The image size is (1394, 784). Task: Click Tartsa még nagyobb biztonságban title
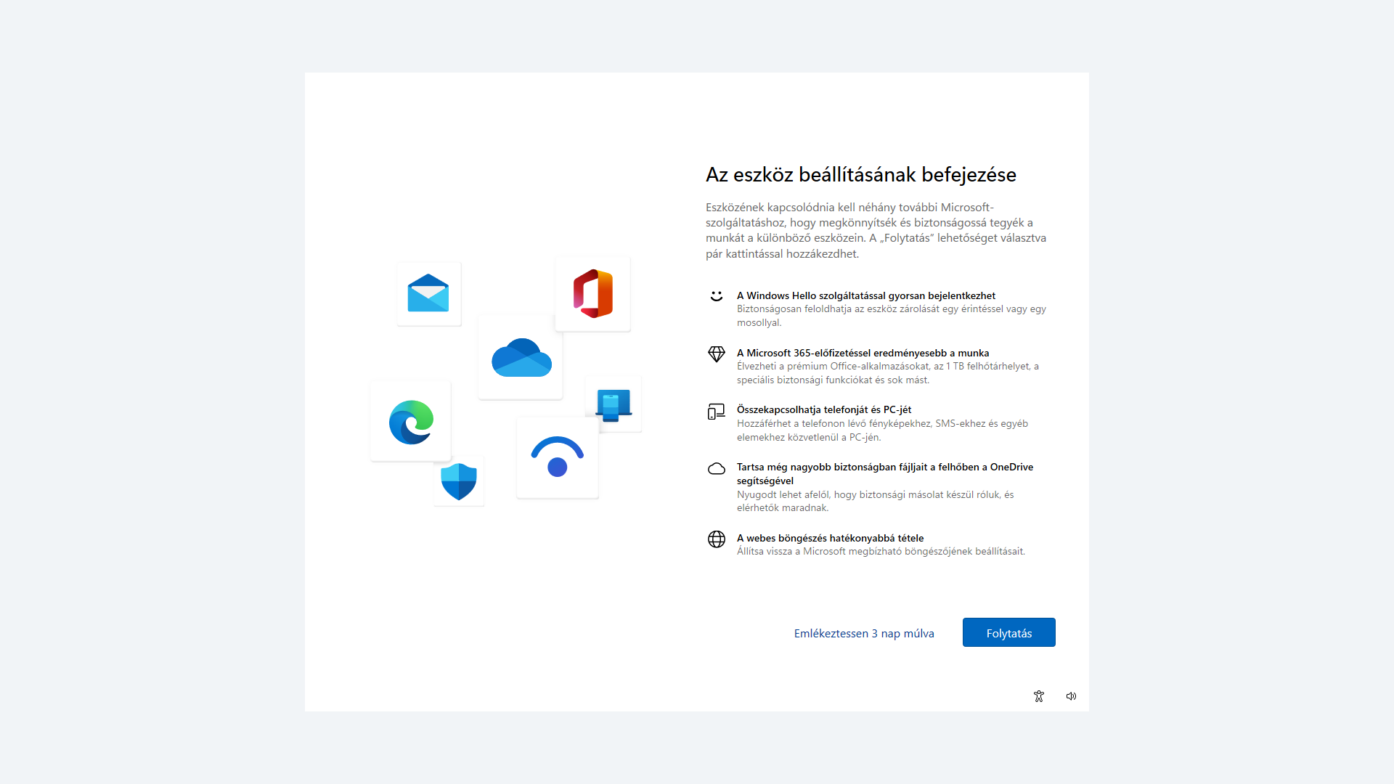pos(885,473)
